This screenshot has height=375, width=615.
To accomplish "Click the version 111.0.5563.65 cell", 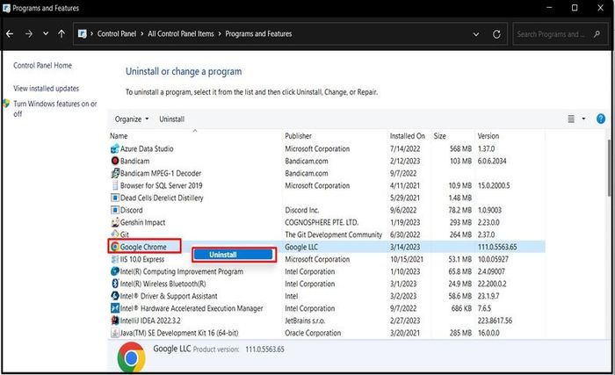I will 497,247.
